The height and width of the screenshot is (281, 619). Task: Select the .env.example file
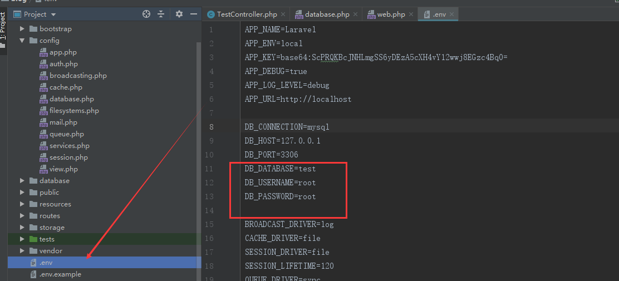pos(61,274)
